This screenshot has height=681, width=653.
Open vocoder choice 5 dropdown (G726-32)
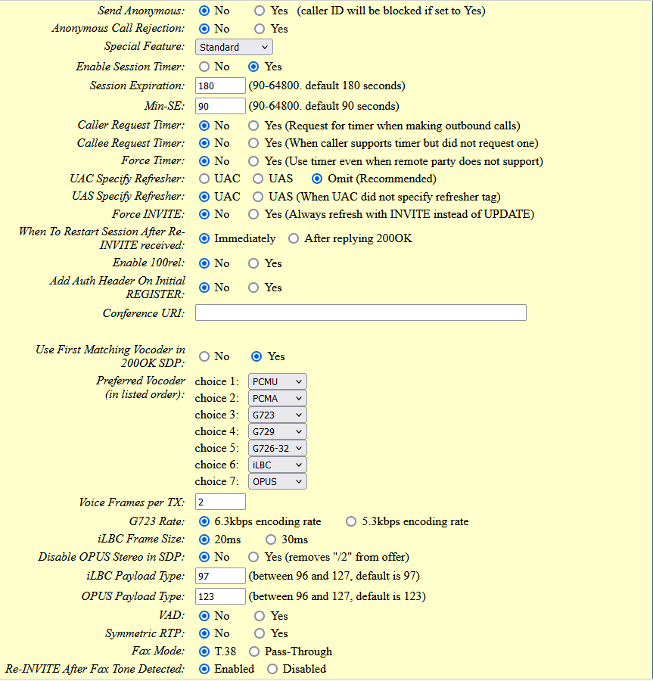(278, 448)
